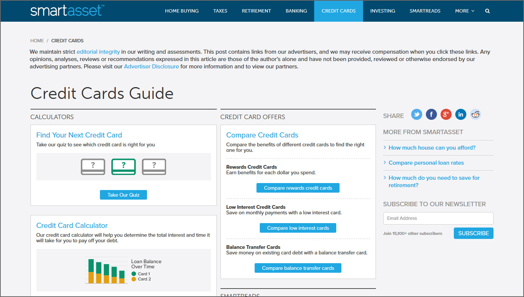Click the 'MORE FROM SMARTASSET' heading
The width and height of the screenshot is (524, 297).
coord(423,132)
